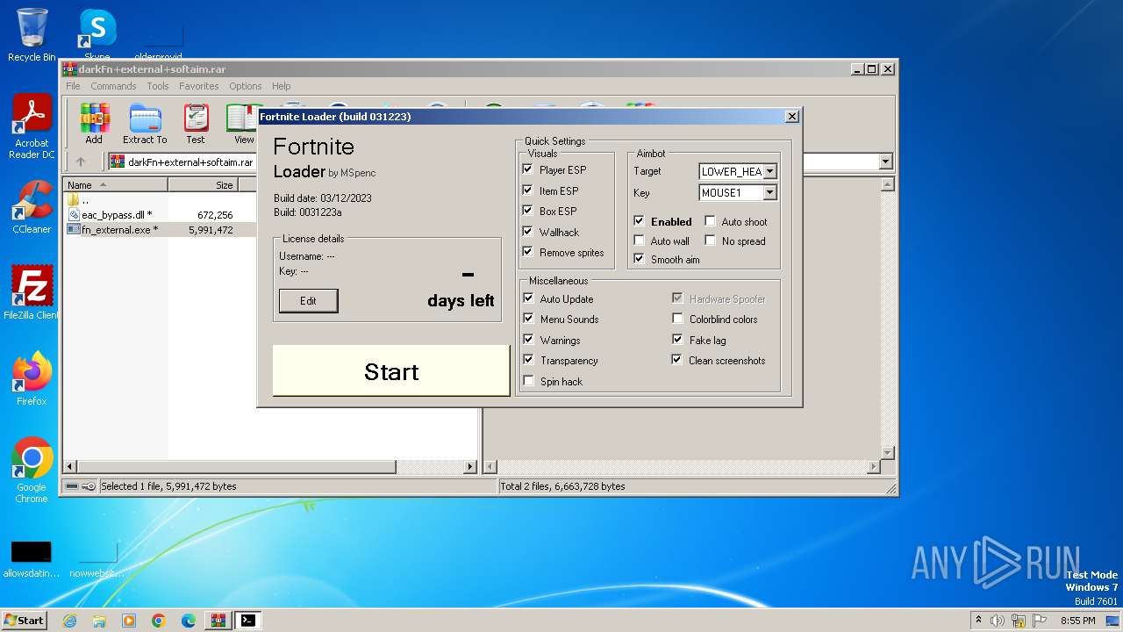Open FileZilla Client desktop icon
This screenshot has width=1123, height=632.
(32, 293)
